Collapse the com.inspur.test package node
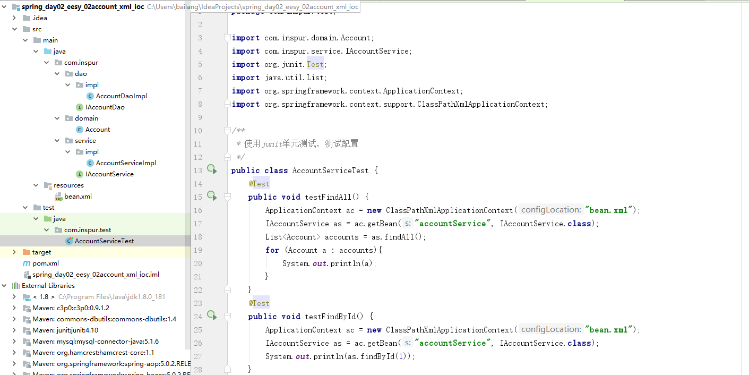The image size is (749, 375). click(x=47, y=230)
